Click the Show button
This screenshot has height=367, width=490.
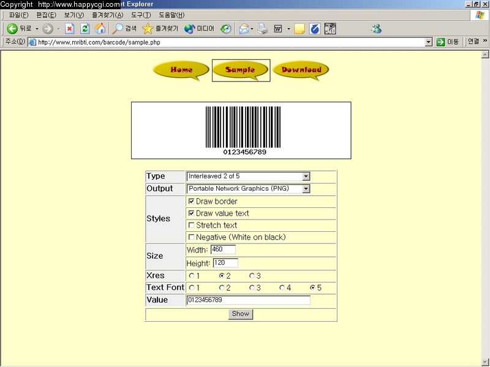[240, 314]
